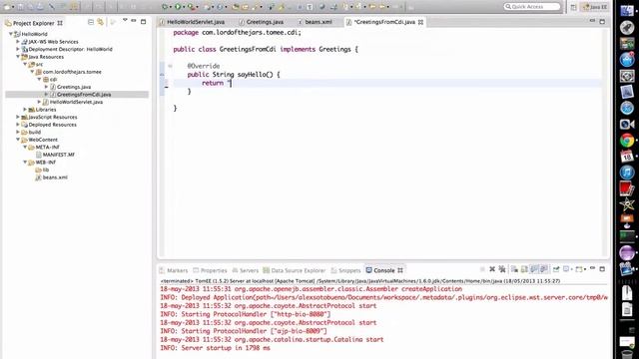This screenshot has width=639, height=359.
Task: Select MANIFEST.MF in Project Explorer
Action: click(58, 155)
